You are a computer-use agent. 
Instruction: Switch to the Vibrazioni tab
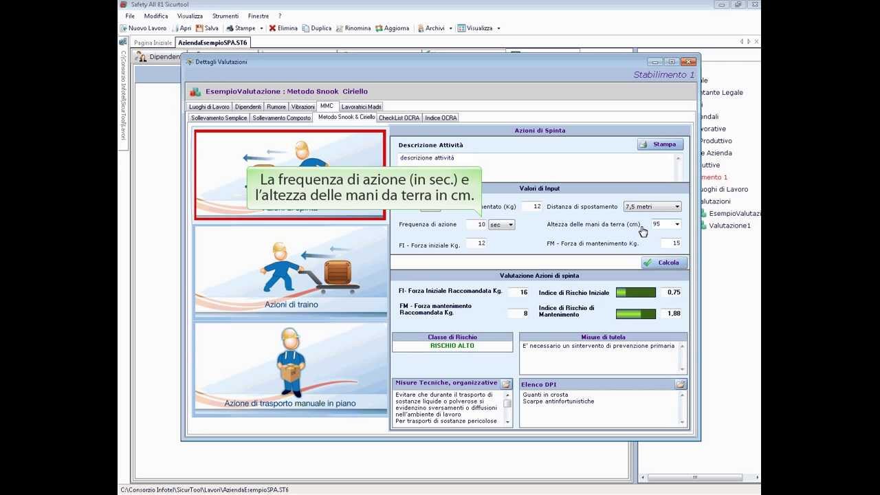click(x=303, y=107)
